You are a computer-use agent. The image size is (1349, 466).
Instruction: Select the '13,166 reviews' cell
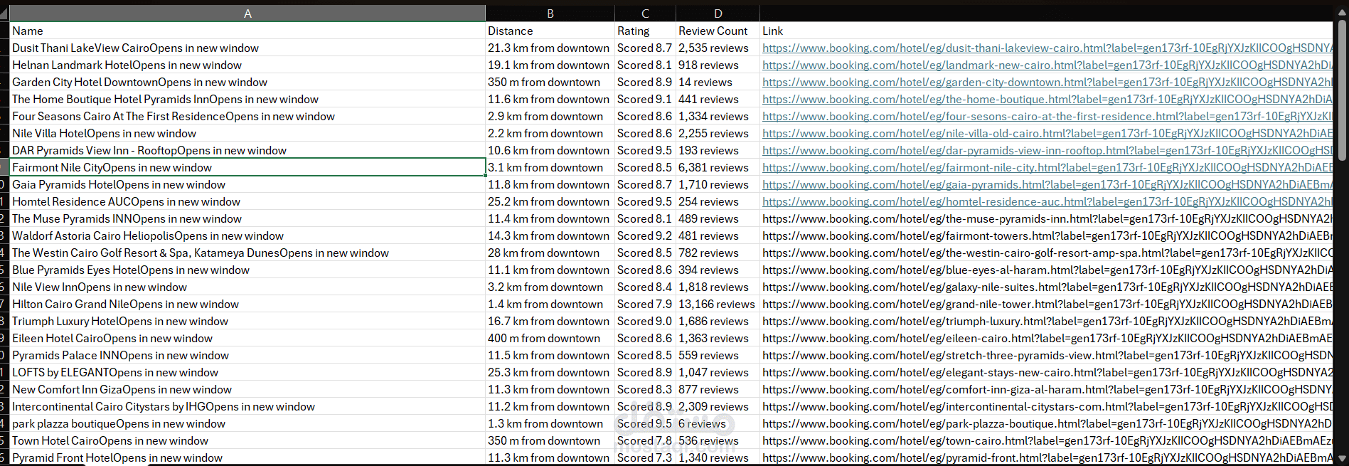[718, 304]
